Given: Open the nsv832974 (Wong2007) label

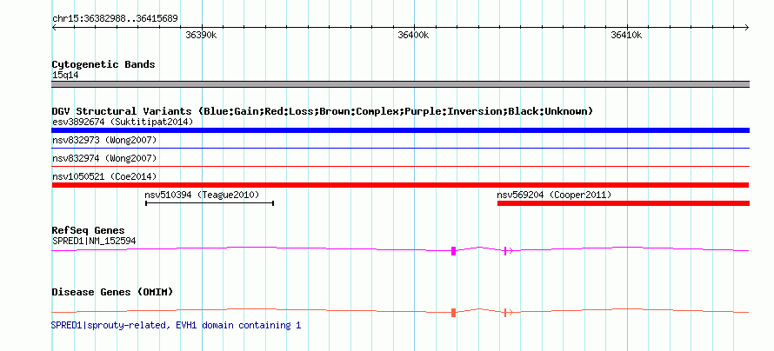Looking at the screenshot, I should pos(104,159).
